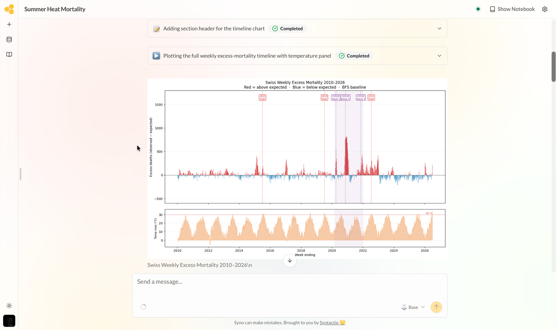This screenshot has height=330, width=557.
Task: Click the play icon on plotting step
Action: click(156, 56)
